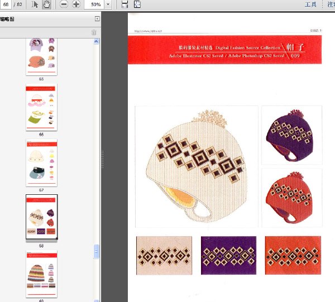335x302 pixels.
Task: Click the orange-red diamond pattern swatch
Action: (293, 255)
